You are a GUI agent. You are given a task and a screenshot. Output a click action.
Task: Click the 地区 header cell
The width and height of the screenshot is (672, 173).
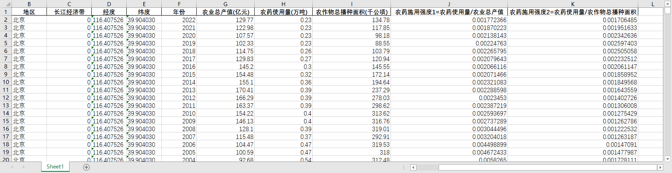point(29,12)
